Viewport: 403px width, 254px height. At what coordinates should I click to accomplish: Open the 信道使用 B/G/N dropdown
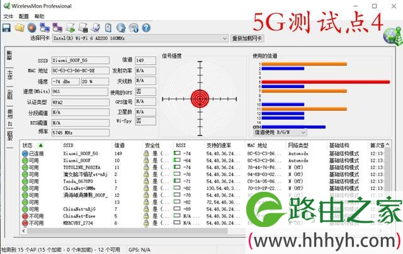(280, 133)
